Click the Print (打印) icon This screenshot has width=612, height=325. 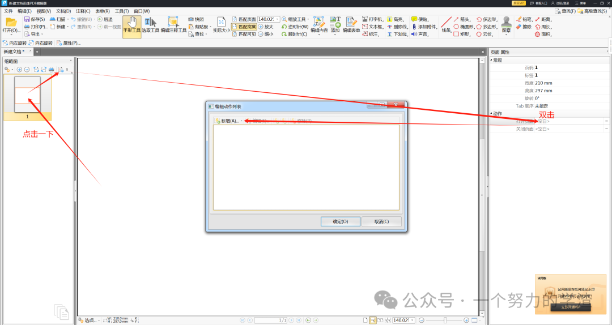(x=27, y=27)
